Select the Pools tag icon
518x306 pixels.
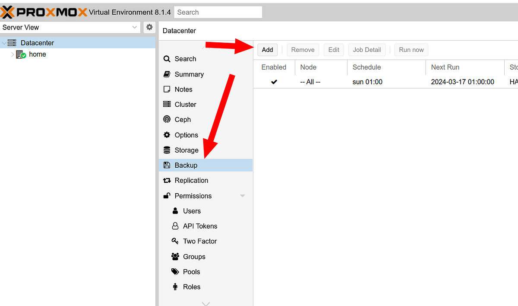click(x=175, y=271)
